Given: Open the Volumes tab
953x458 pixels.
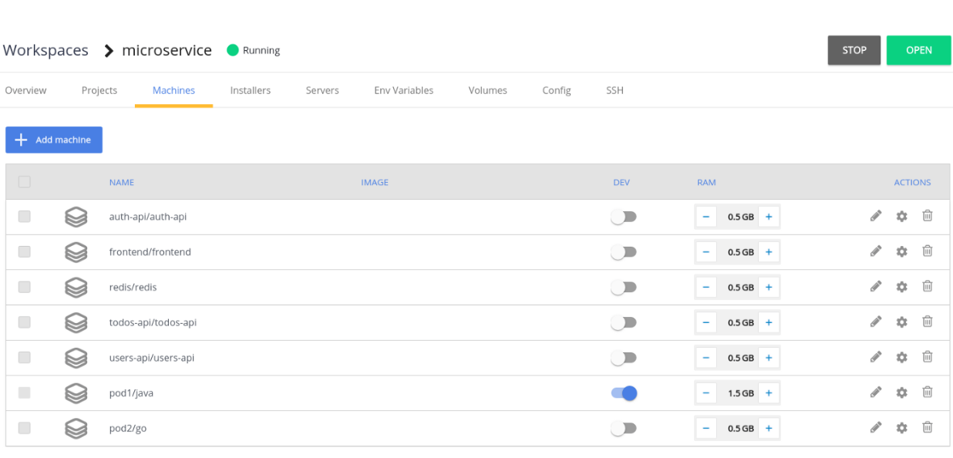Looking at the screenshot, I should [x=487, y=90].
